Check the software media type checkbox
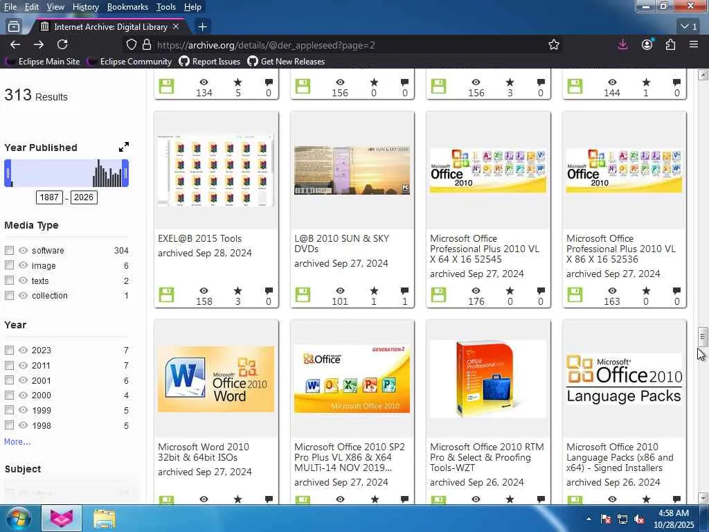The image size is (709, 532). coord(9,250)
